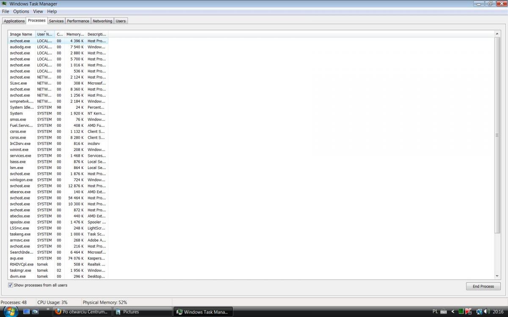Select the lsm.exe process row
This screenshot has width=508, height=317.
[x=58, y=168]
